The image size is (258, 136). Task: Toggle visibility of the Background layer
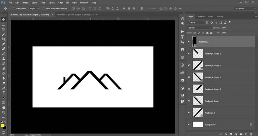click(x=189, y=124)
